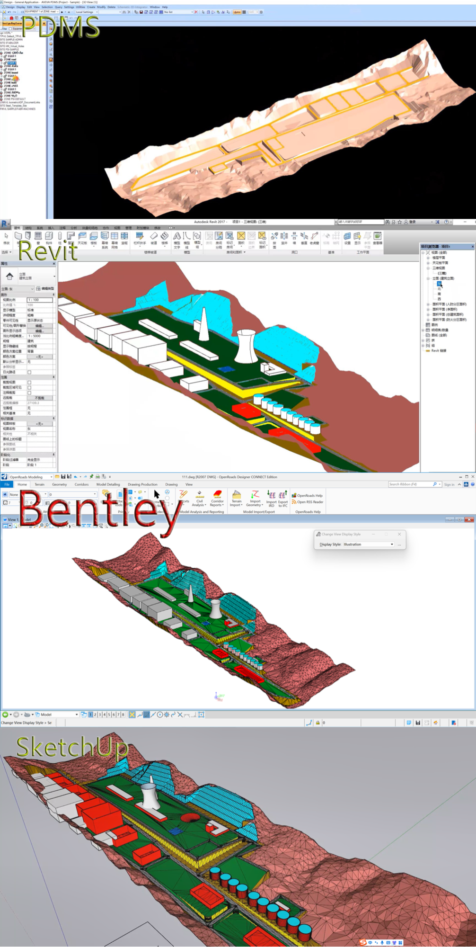
Task: Click the 坡道 ramp tool in Revit
Action: 154,238
